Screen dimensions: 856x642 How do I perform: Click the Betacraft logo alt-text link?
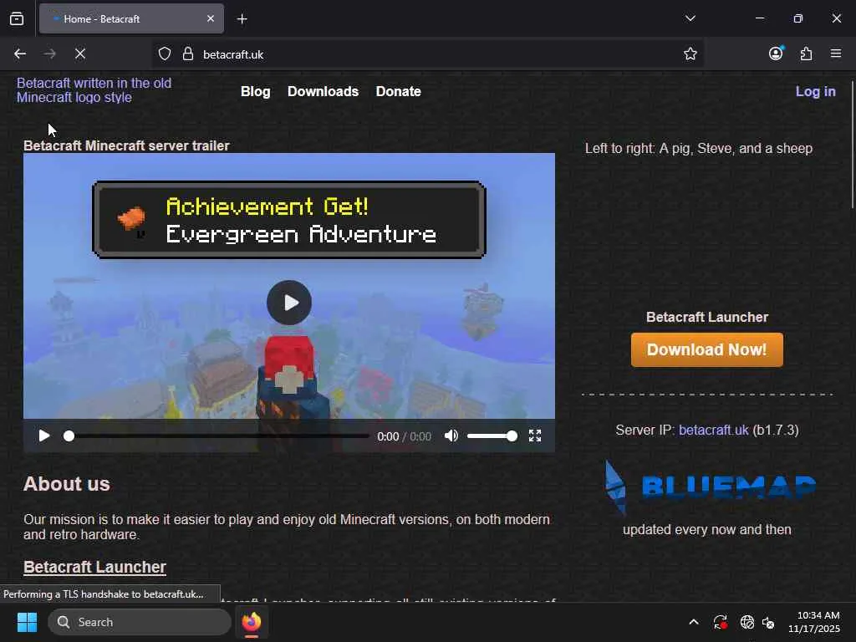94,90
